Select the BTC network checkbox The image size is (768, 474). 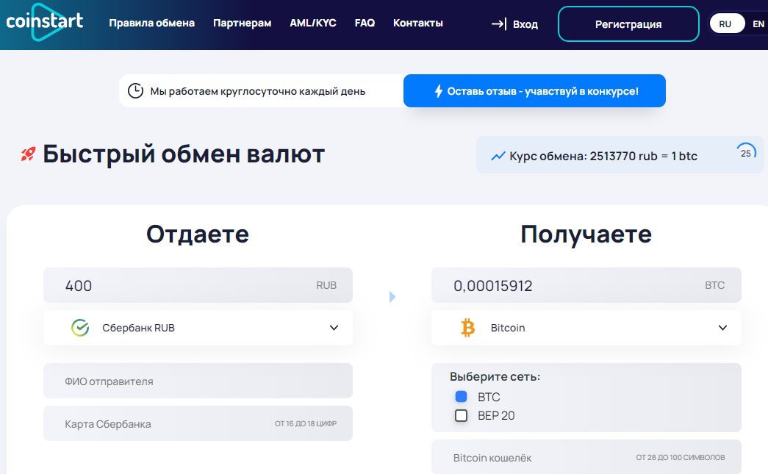462,397
